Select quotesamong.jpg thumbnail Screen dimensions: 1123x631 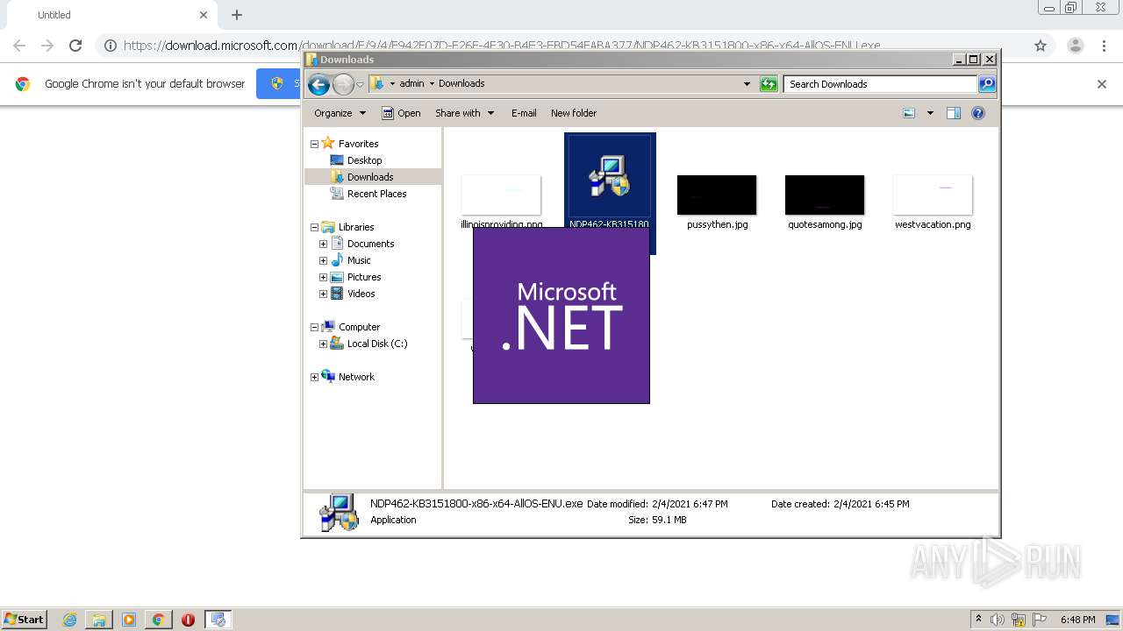point(825,195)
